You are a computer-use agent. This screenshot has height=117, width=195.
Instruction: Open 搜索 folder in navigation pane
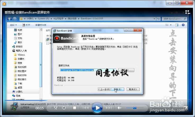click(18, 63)
